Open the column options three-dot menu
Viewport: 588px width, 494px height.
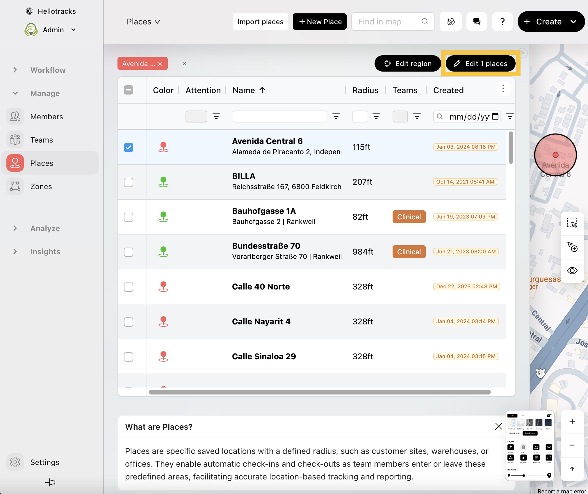503,89
